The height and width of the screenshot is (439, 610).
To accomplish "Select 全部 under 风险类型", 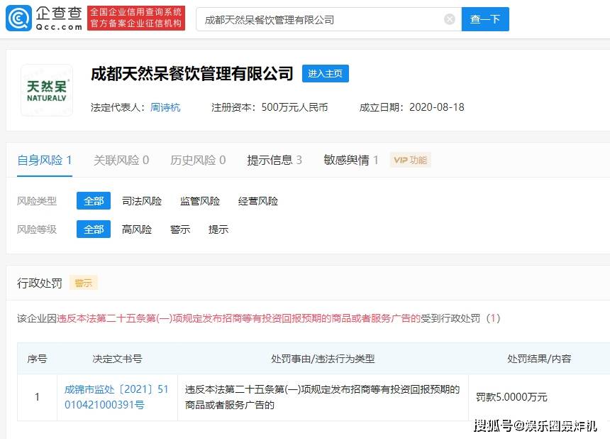I will click(94, 201).
